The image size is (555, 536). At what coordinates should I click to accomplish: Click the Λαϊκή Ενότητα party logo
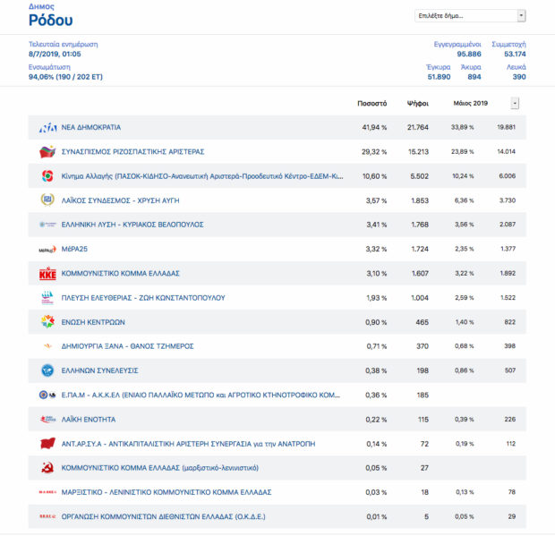coord(47,420)
